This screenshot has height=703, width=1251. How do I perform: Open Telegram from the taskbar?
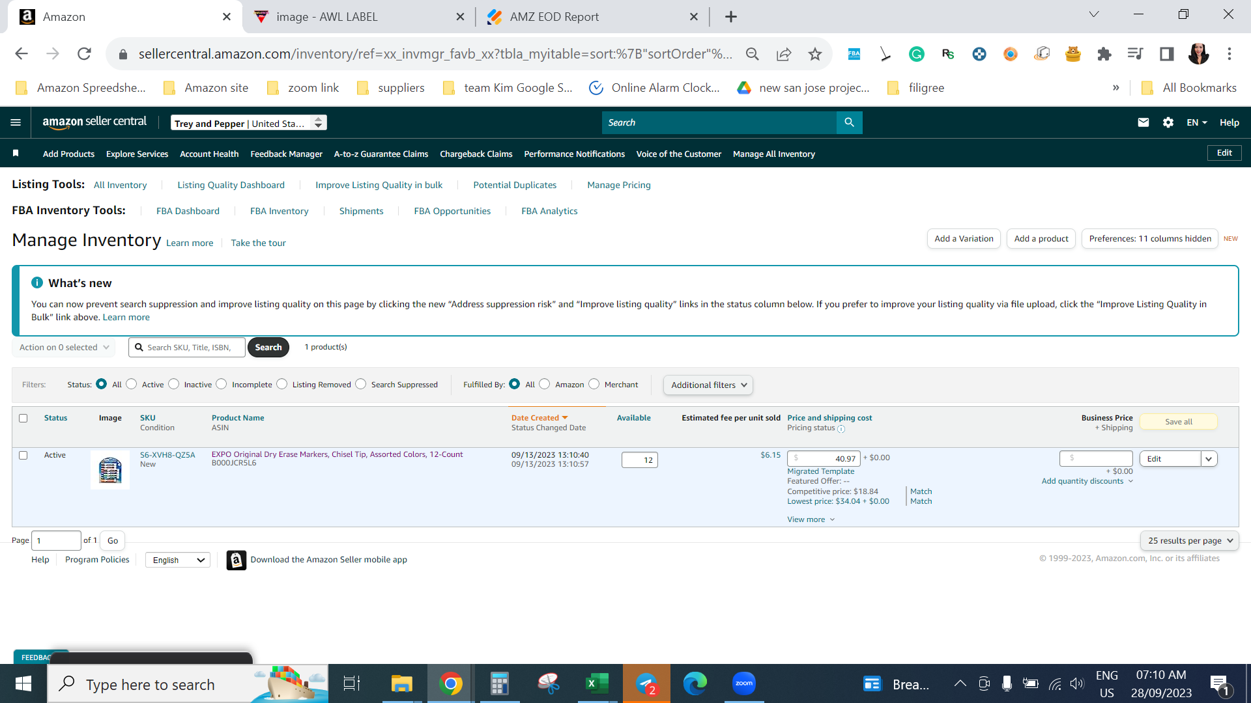[646, 683]
